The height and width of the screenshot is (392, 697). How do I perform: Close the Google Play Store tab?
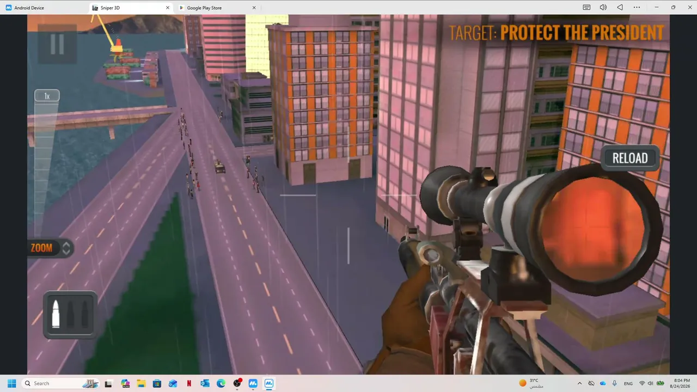tap(254, 8)
